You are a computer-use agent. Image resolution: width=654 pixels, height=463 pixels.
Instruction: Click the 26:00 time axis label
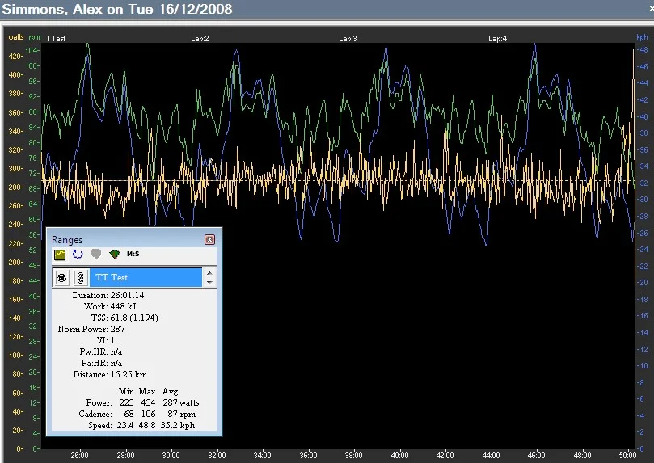click(79, 455)
